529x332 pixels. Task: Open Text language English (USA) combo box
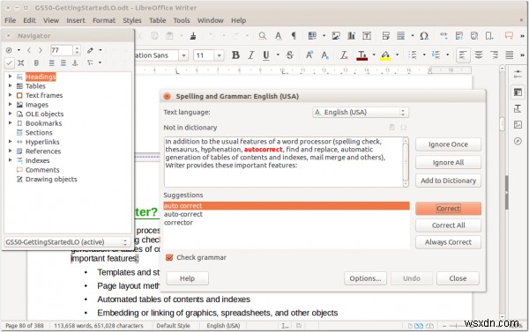click(361, 112)
